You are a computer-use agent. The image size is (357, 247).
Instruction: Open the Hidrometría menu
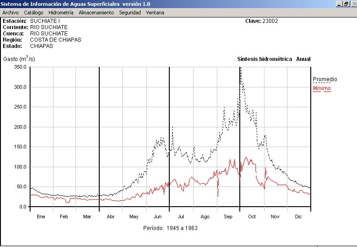tap(61, 13)
